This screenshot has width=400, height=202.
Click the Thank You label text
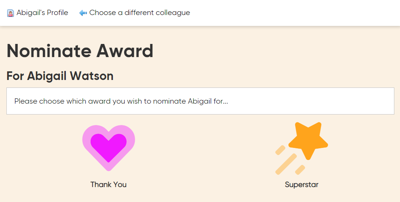108,184
